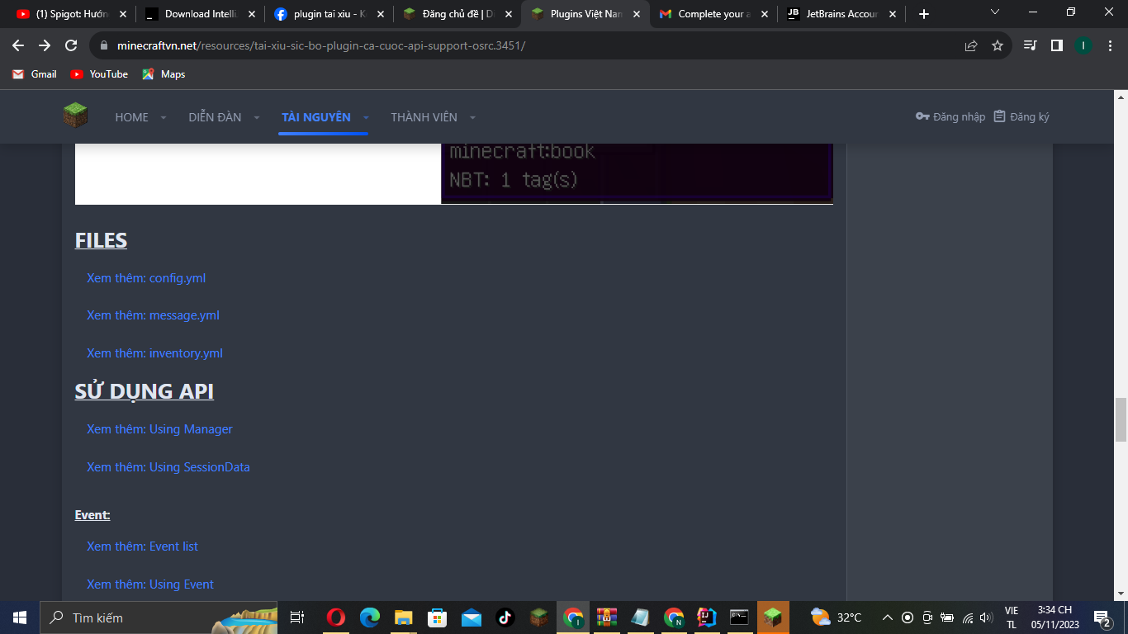
Task: Show hidden system tray icons
Action: coord(888,617)
